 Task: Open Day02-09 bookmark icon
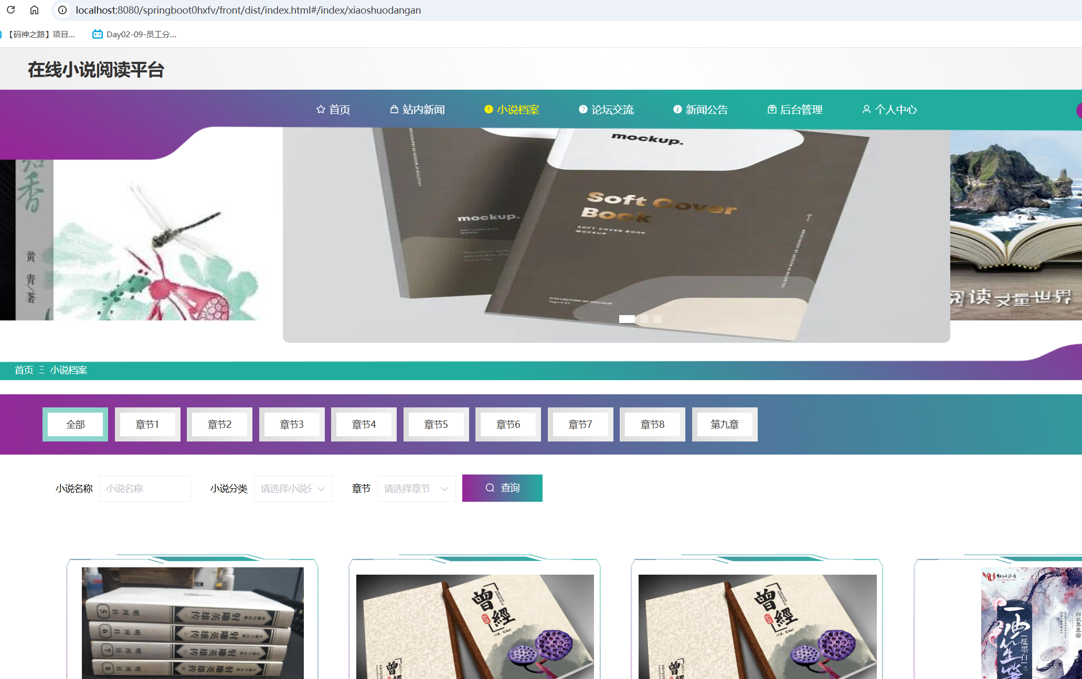(x=97, y=34)
